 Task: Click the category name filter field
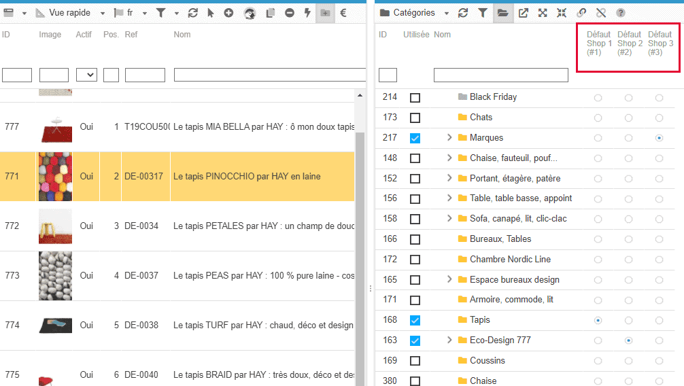click(500, 75)
